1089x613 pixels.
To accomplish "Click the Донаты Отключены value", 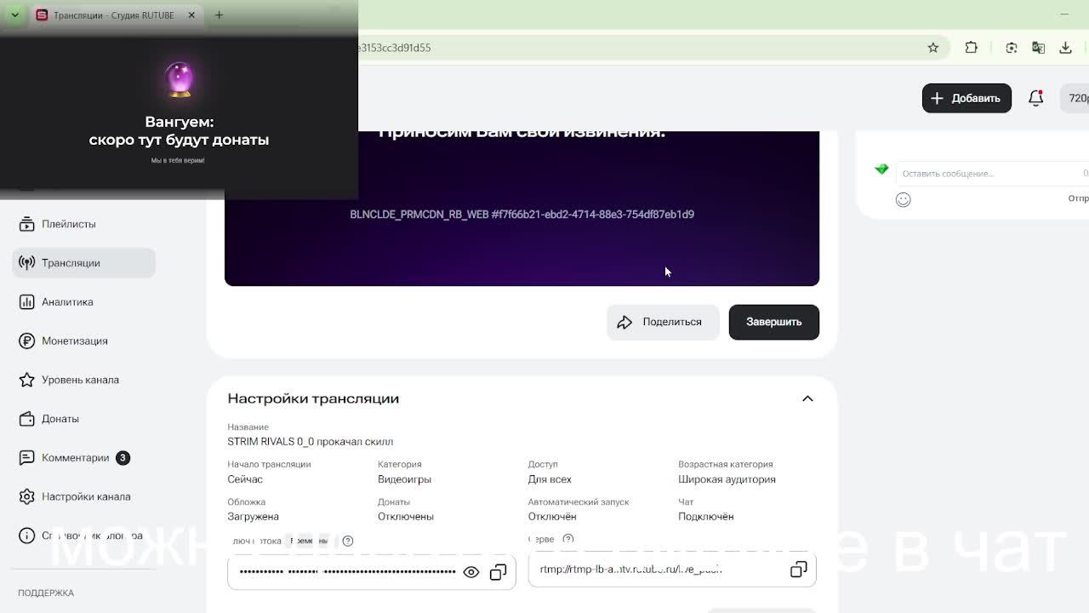I will (406, 517).
